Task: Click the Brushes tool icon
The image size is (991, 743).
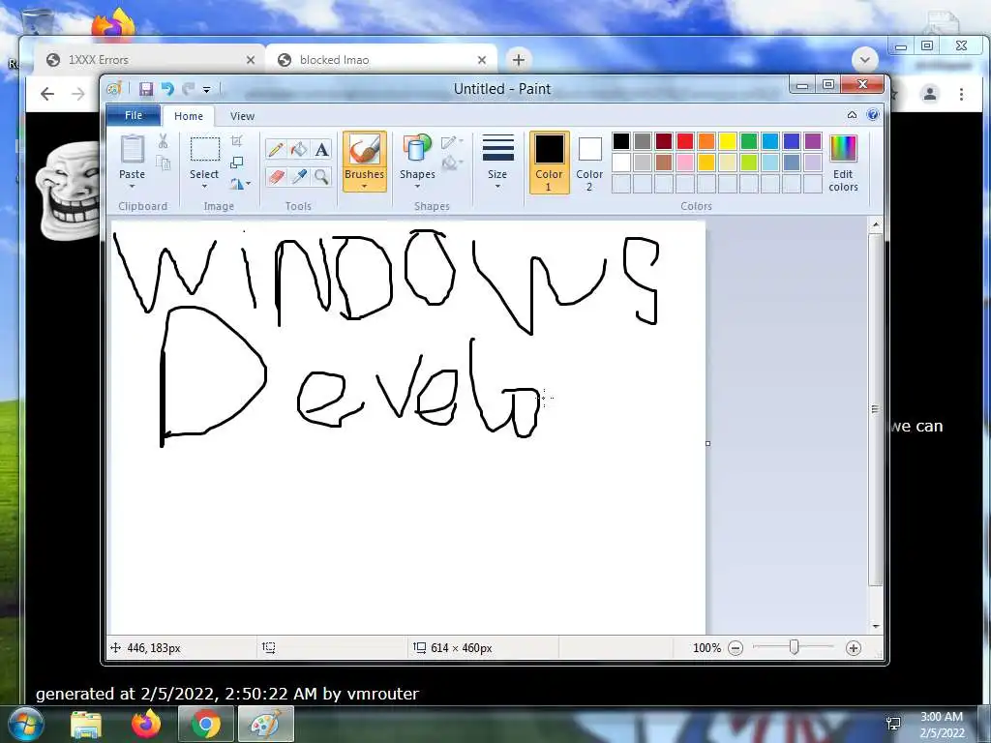Action: tap(365, 150)
